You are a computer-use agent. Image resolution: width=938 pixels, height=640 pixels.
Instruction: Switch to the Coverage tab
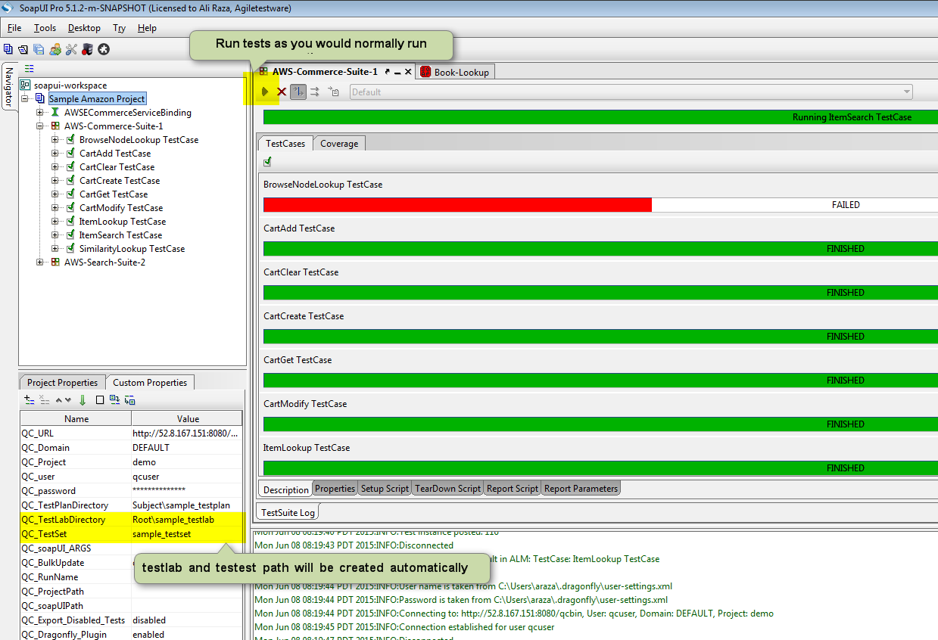point(338,142)
